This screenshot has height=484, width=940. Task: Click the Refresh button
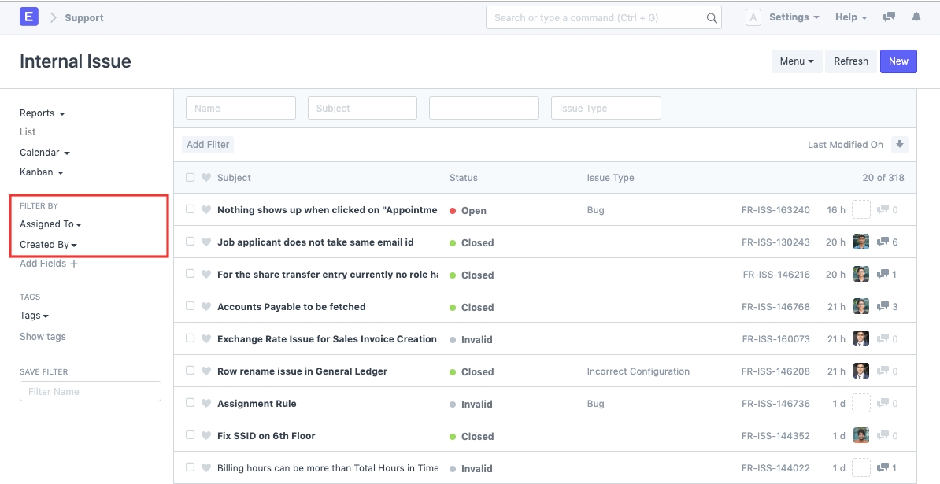click(850, 61)
